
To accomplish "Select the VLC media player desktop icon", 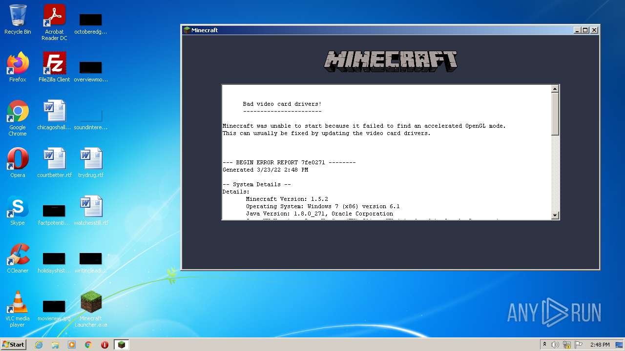I will pyautogui.click(x=18, y=309).
